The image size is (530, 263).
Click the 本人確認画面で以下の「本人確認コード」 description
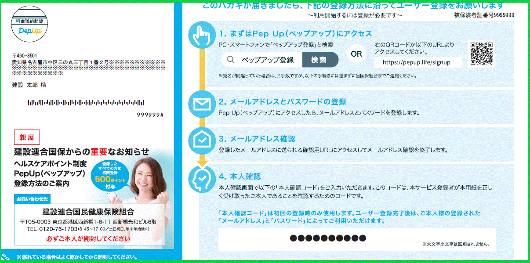coord(356,191)
